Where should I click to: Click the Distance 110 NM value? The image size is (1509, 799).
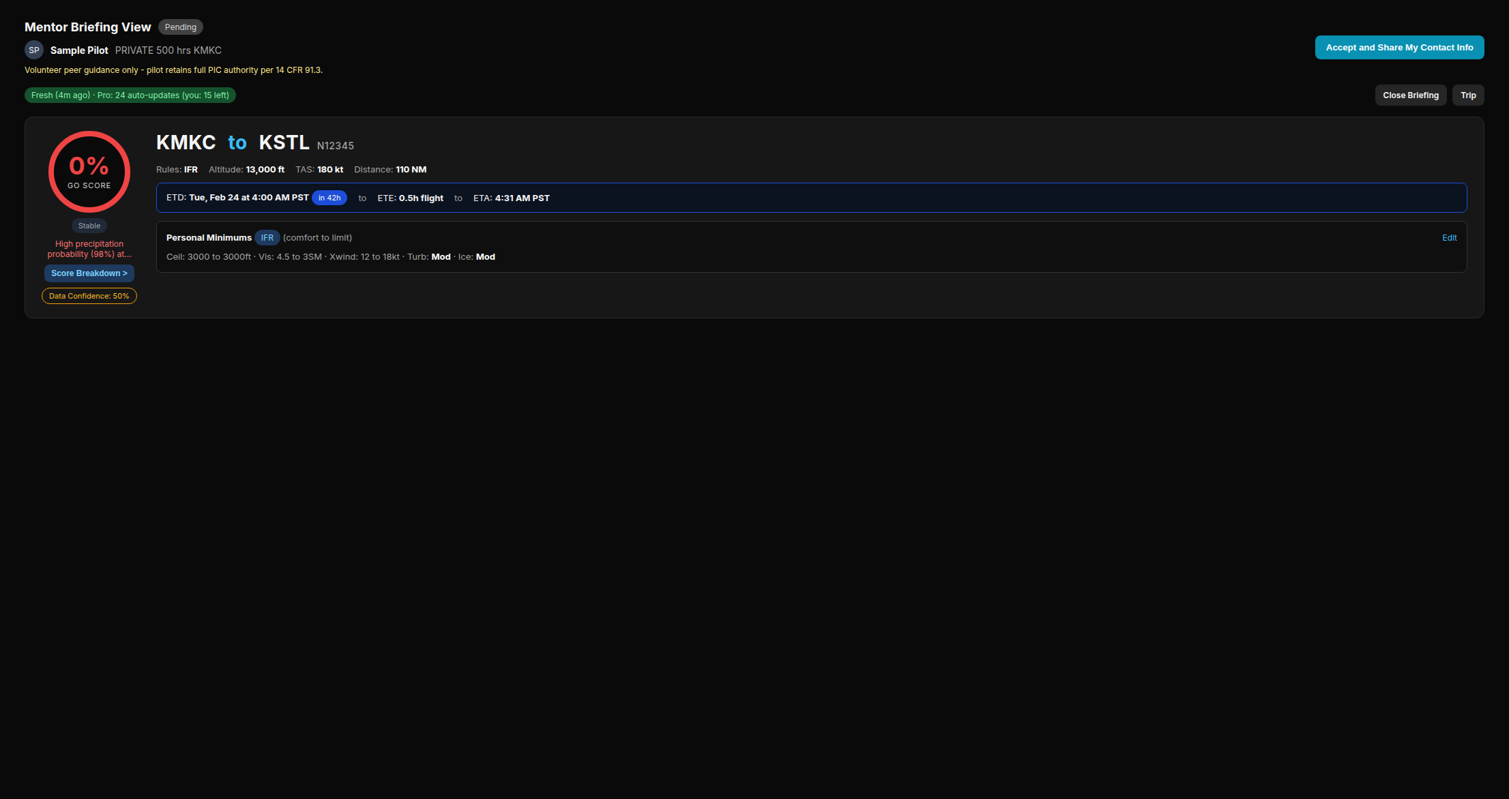tap(390, 170)
